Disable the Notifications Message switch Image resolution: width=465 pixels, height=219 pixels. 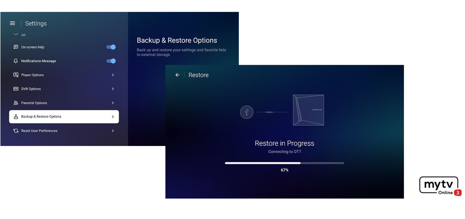pyautogui.click(x=111, y=61)
